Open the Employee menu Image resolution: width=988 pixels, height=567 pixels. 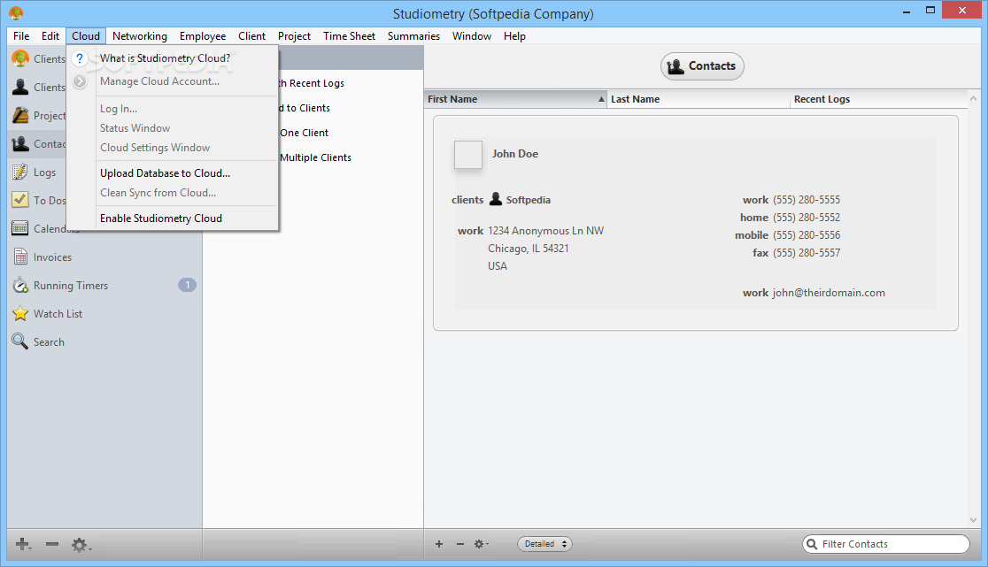pyautogui.click(x=203, y=36)
